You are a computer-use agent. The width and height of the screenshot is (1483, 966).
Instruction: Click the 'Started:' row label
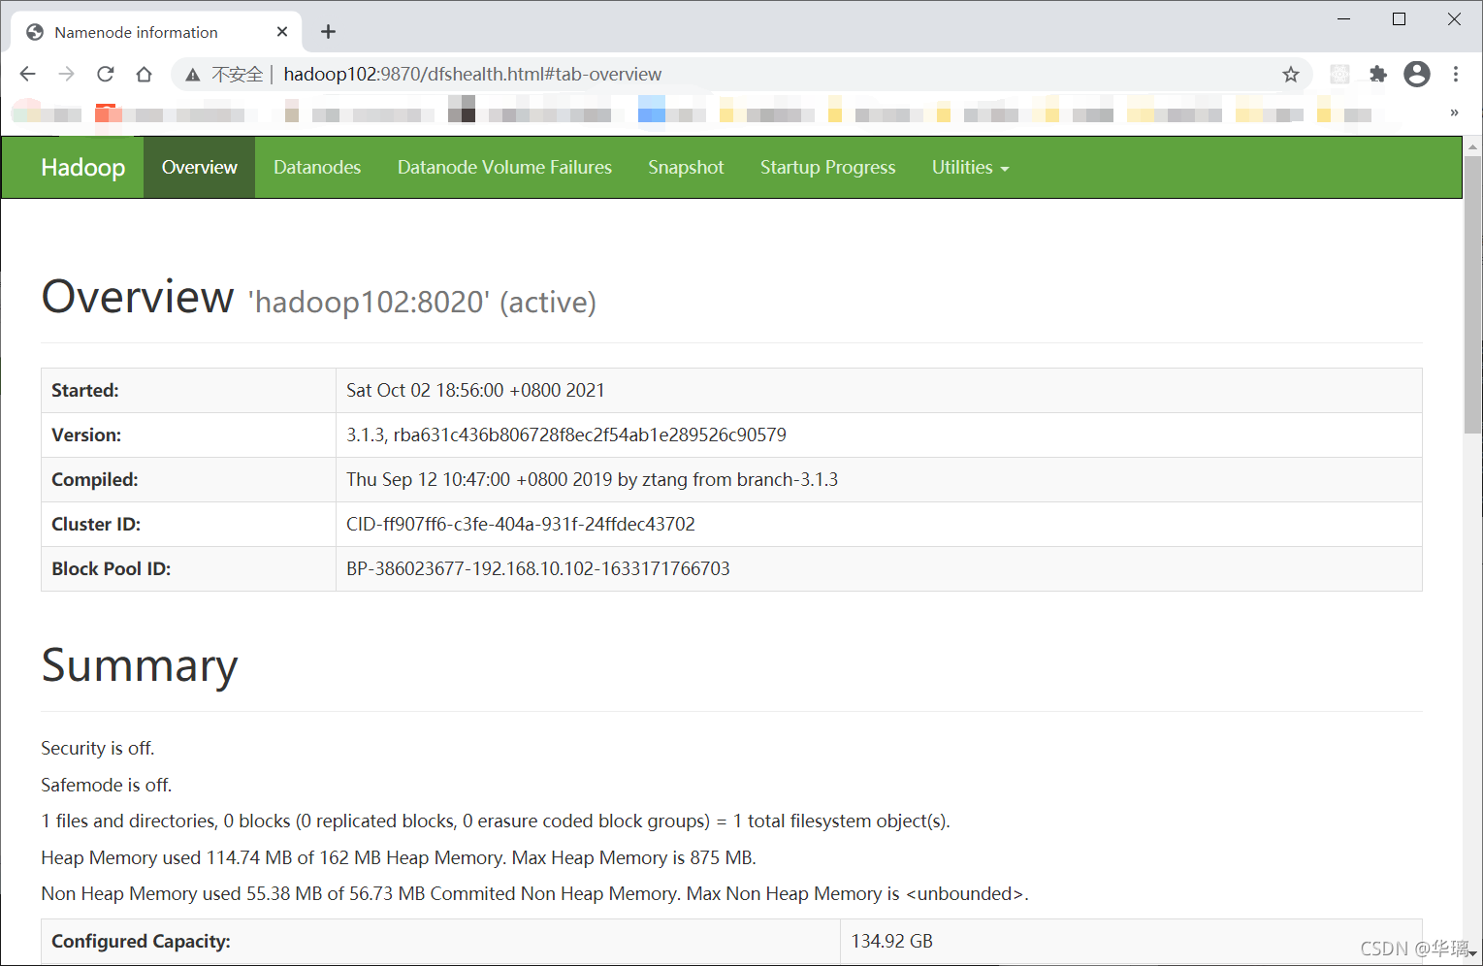point(85,391)
